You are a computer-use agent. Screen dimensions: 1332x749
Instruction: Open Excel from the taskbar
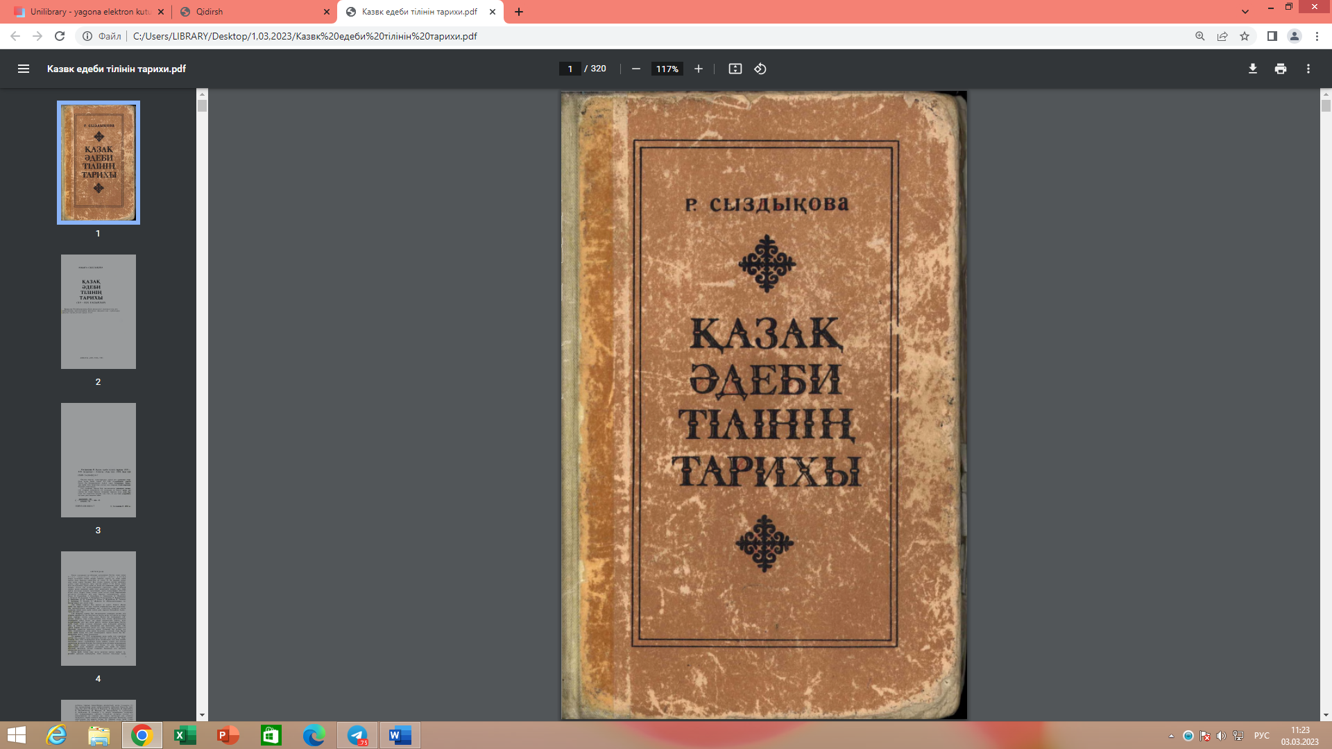[x=185, y=735]
